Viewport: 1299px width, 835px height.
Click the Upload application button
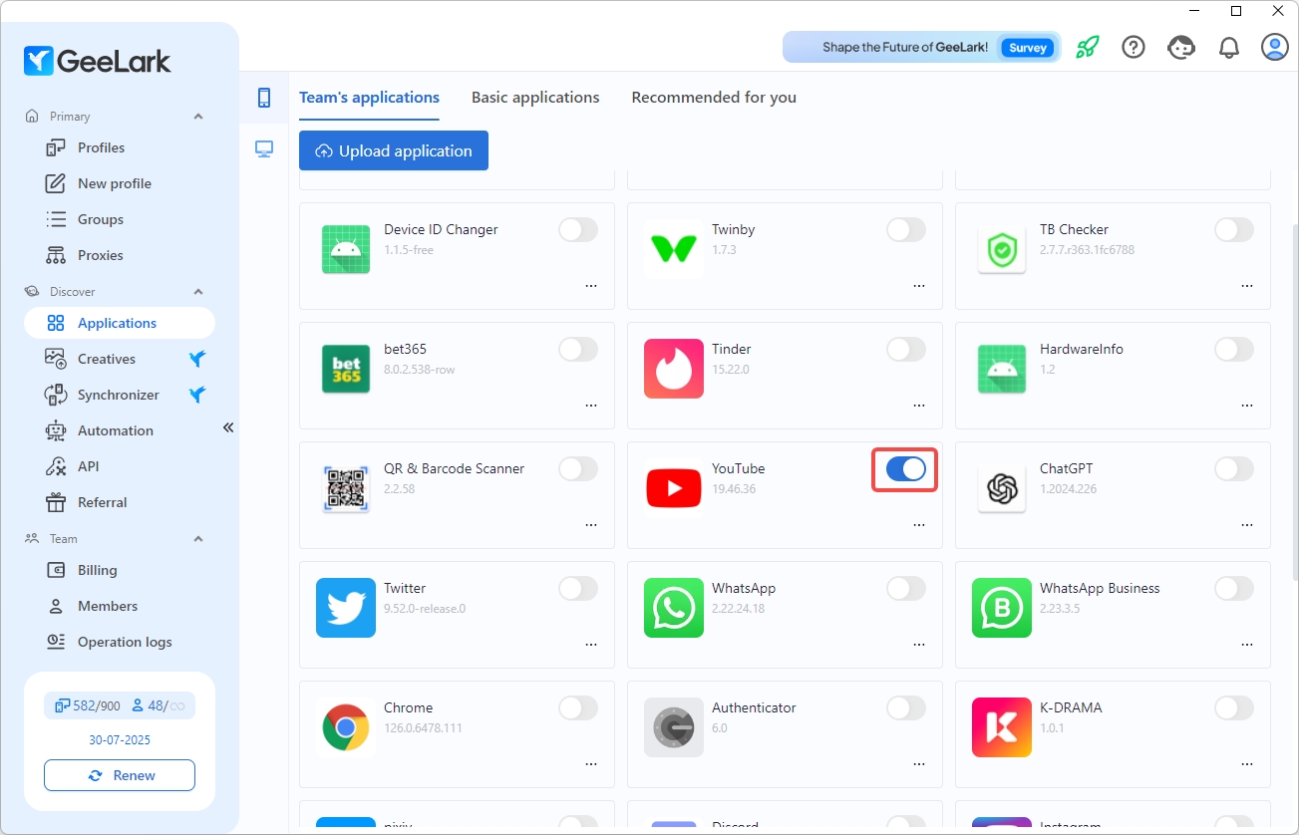click(x=394, y=150)
